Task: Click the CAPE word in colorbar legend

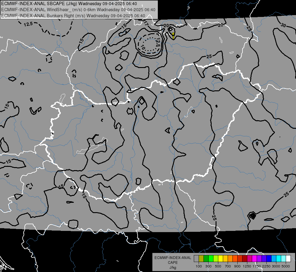Action: tap(173, 263)
